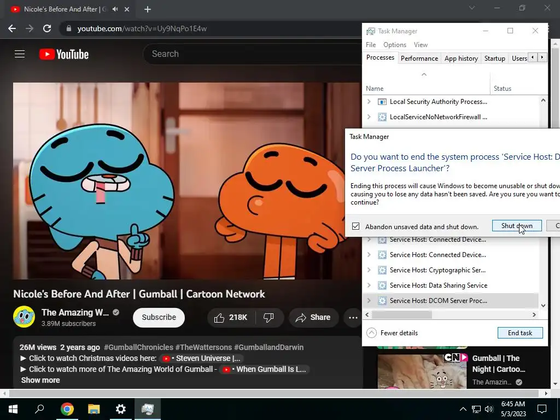Reload the page with the refresh icon
This screenshot has height=420, width=560.
pyautogui.click(x=47, y=28)
